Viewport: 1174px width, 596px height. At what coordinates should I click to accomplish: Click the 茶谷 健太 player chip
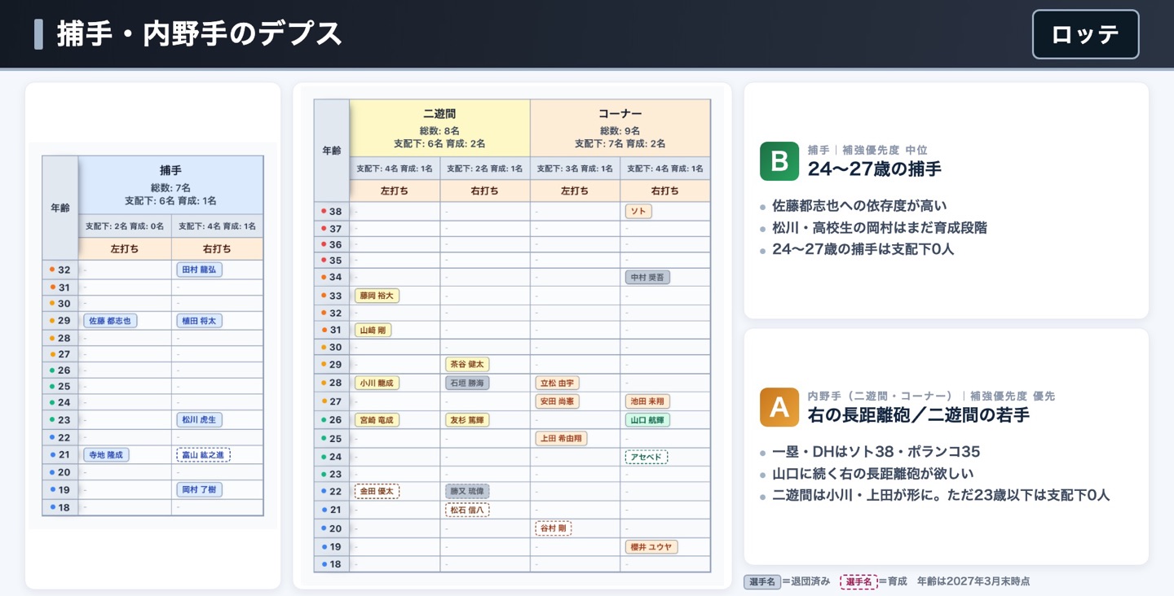467,364
